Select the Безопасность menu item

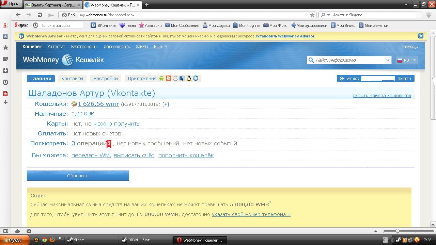pos(84,47)
